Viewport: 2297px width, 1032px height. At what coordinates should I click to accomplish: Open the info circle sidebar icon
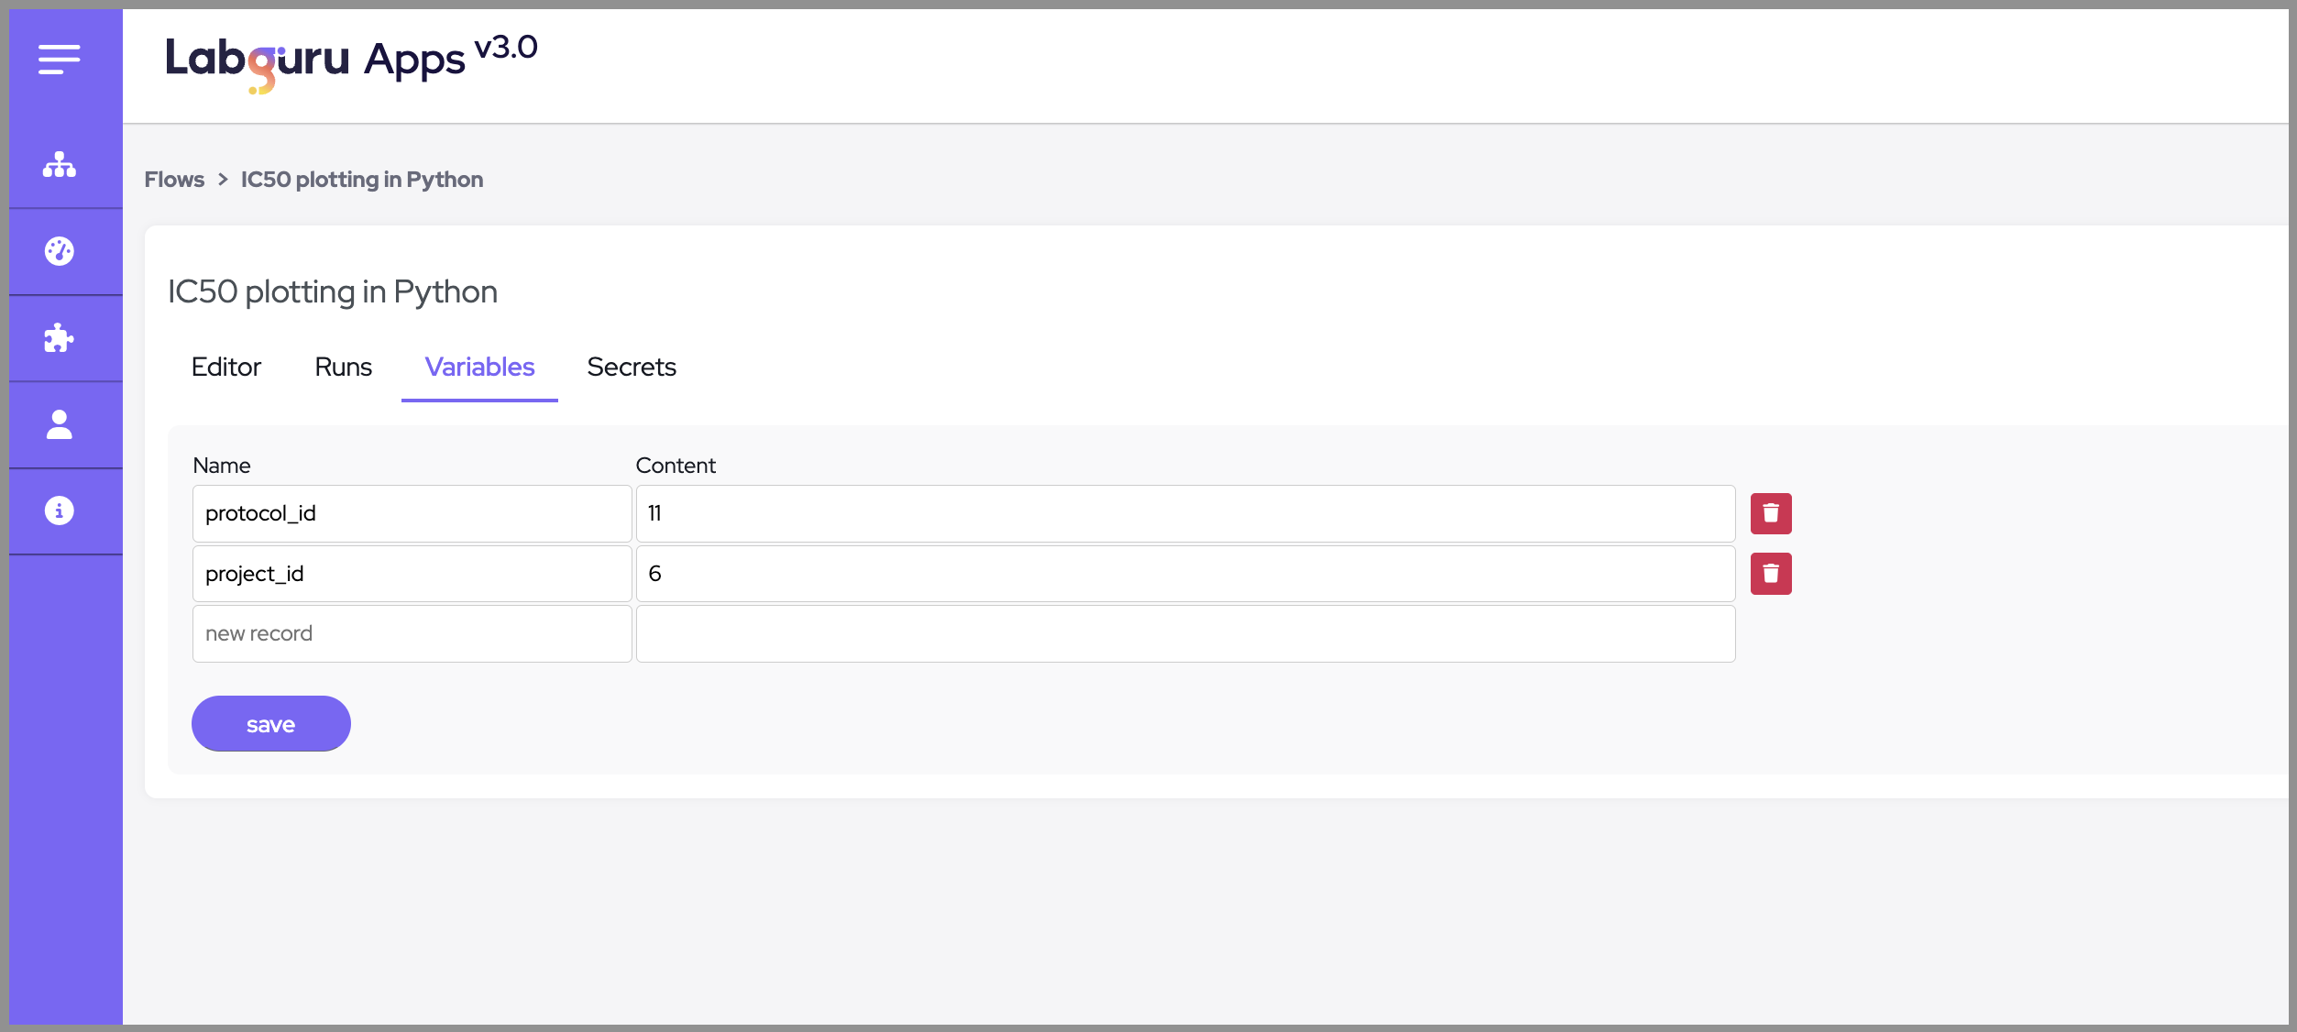tap(60, 511)
